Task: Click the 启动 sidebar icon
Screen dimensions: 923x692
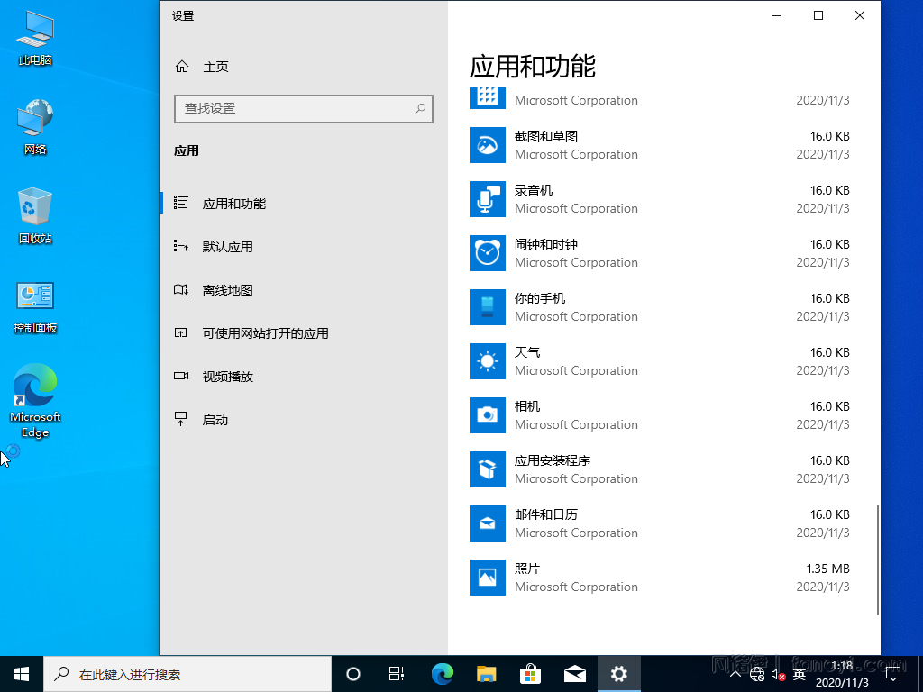Action: [x=180, y=419]
